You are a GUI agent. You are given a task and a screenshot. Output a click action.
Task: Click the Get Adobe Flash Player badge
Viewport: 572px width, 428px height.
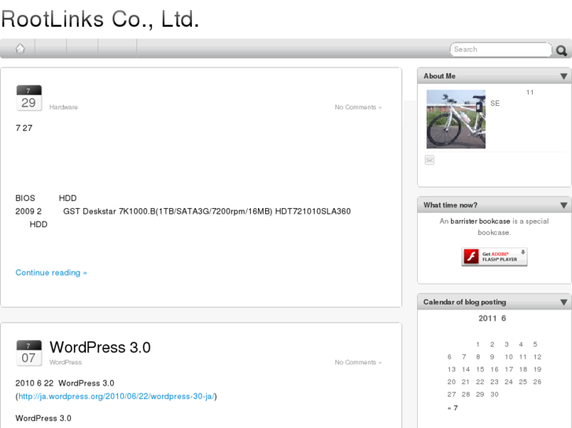click(x=494, y=257)
